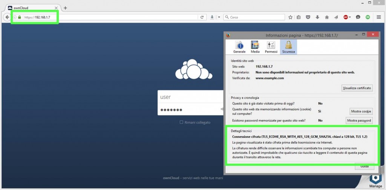Click the site information (i) icon
386x190 pixels.
pyautogui.click(x=15, y=17)
